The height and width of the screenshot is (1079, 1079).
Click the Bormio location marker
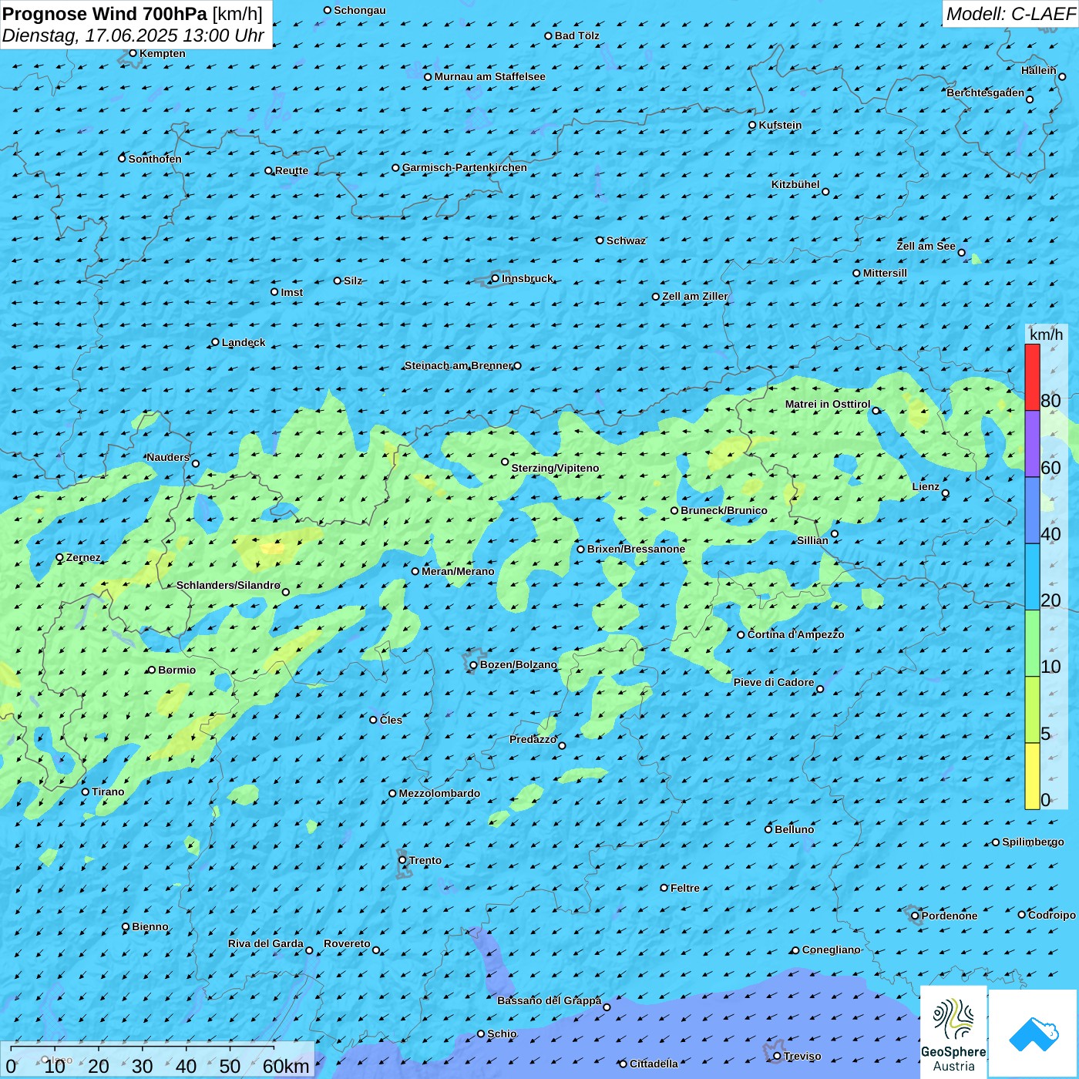pyautogui.click(x=152, y=670)
